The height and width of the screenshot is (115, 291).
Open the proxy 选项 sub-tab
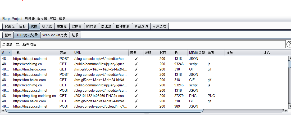(x=75, y=35)
